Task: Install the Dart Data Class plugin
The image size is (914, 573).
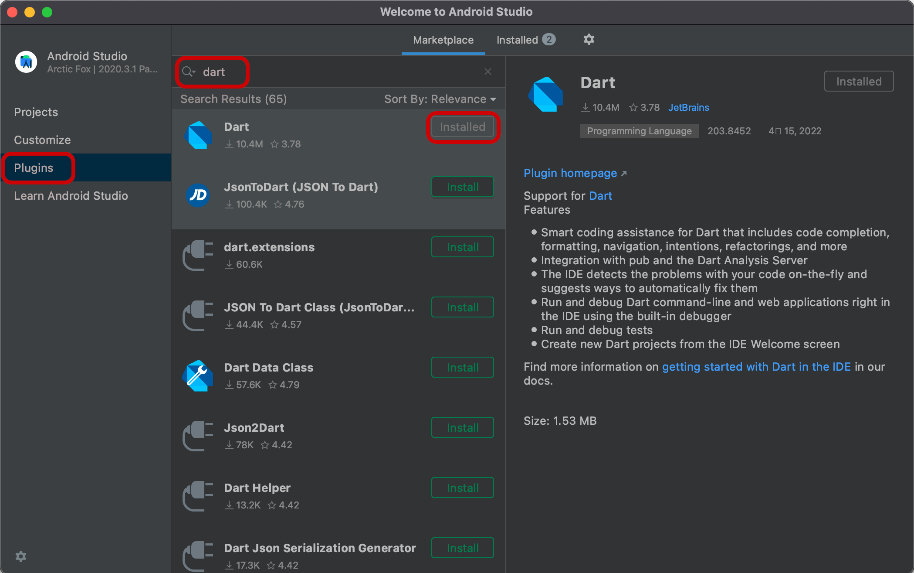Action: pyautogui.click(x=462, y=368)
